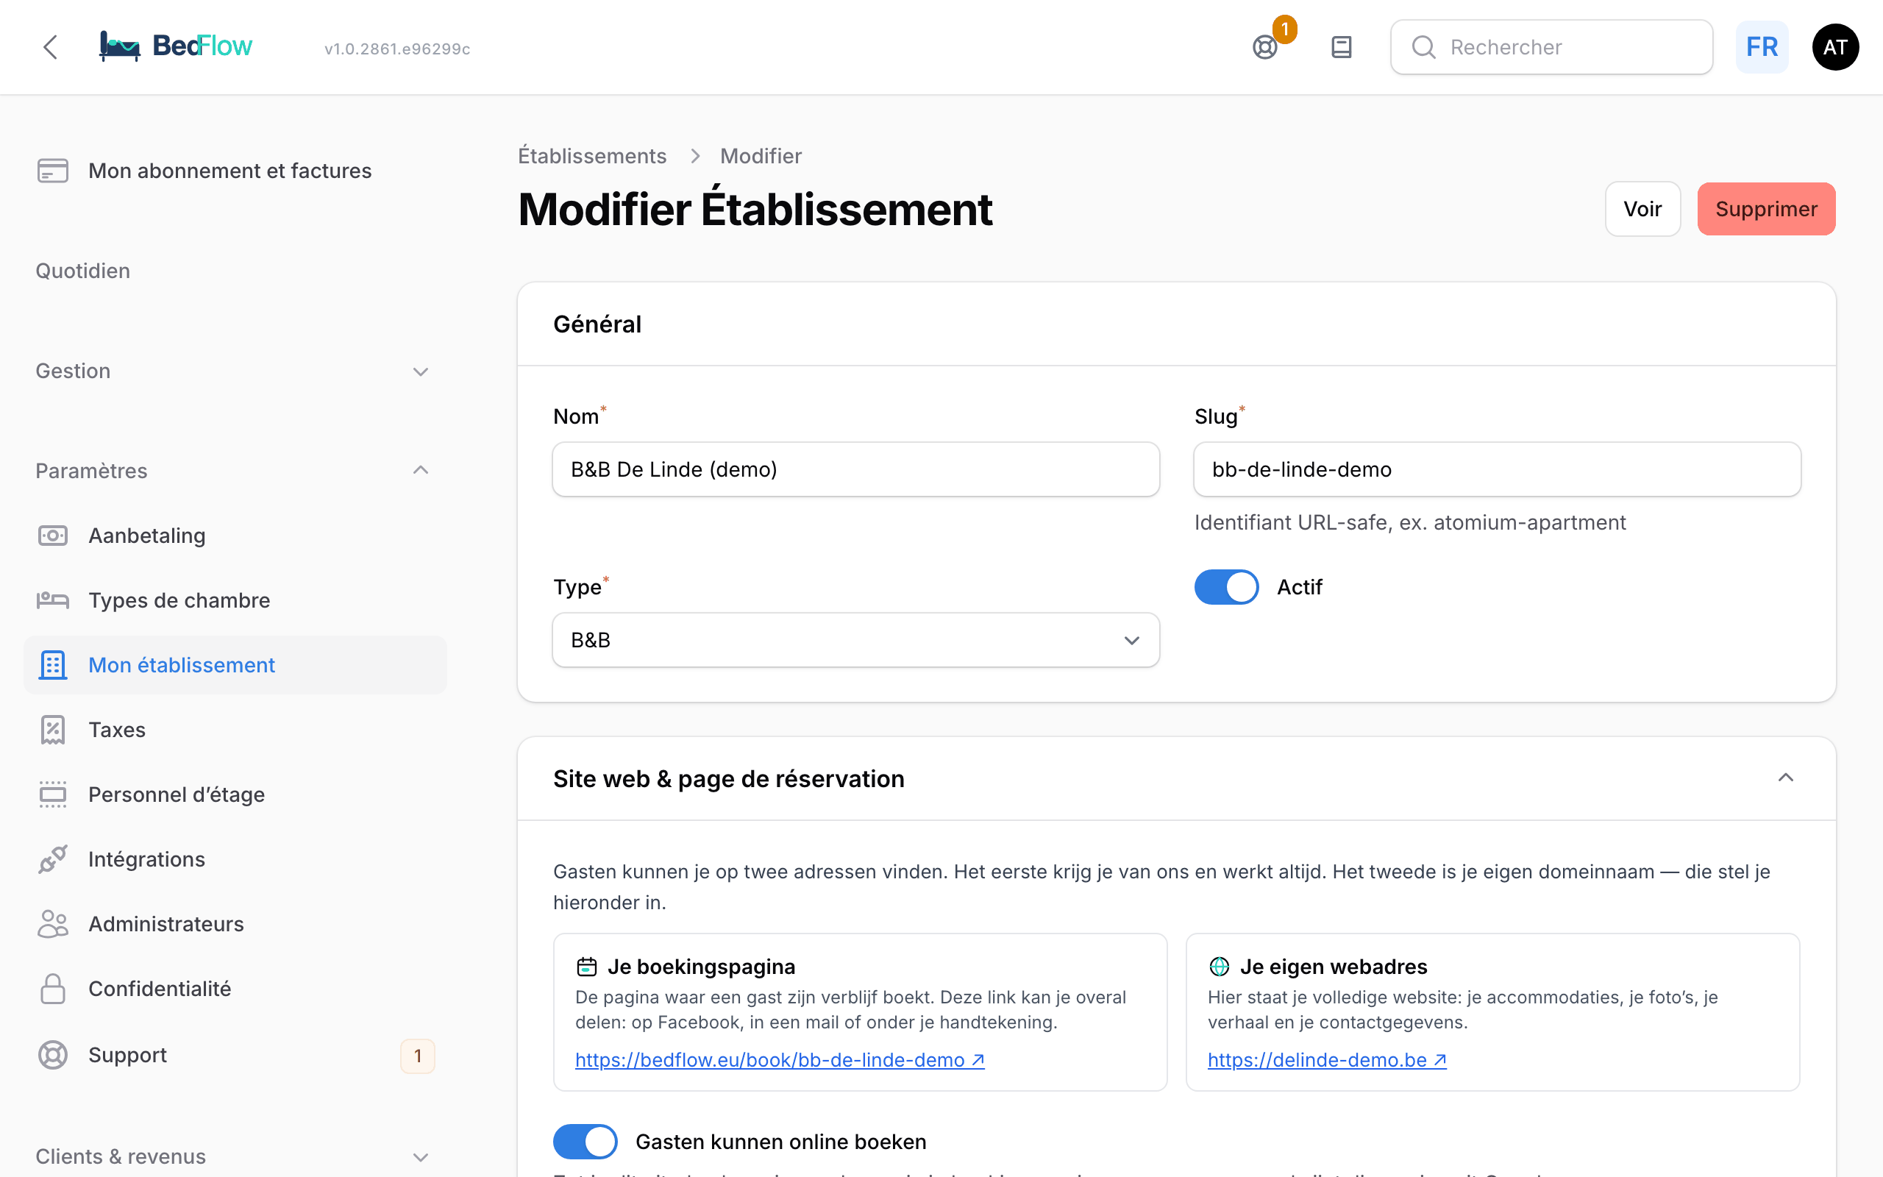Click the people icon for Administrateurs

coord(53,924)
